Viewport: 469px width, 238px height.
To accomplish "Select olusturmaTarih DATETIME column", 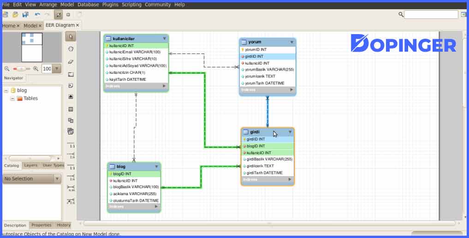I will (x=134, y=201).
